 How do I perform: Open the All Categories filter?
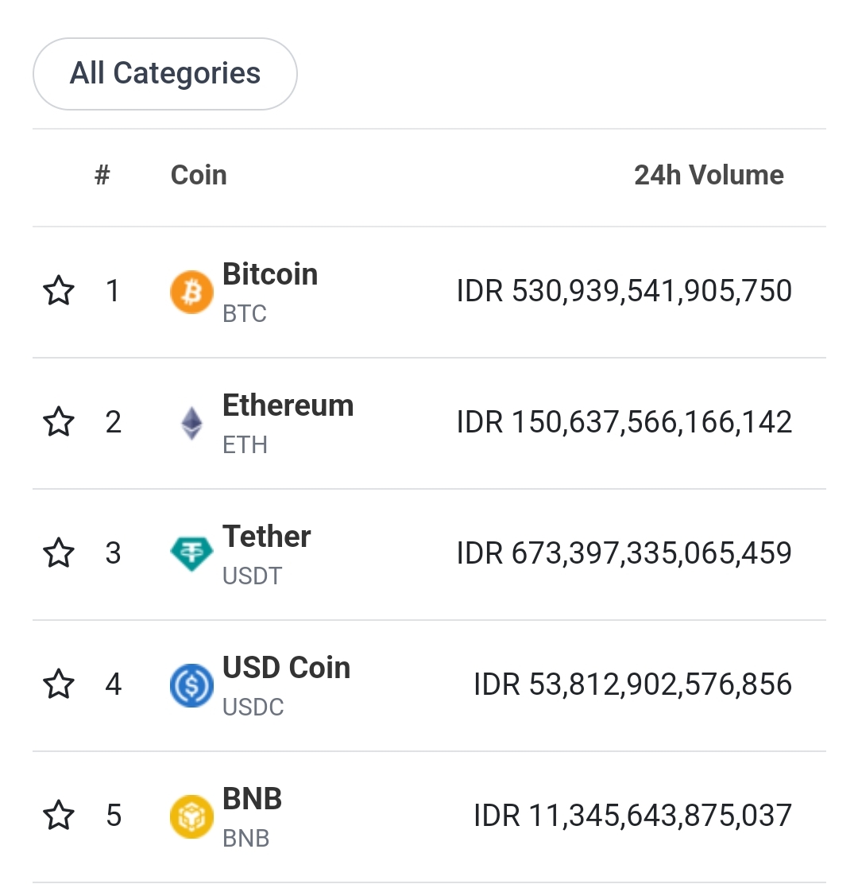(164, 74)
